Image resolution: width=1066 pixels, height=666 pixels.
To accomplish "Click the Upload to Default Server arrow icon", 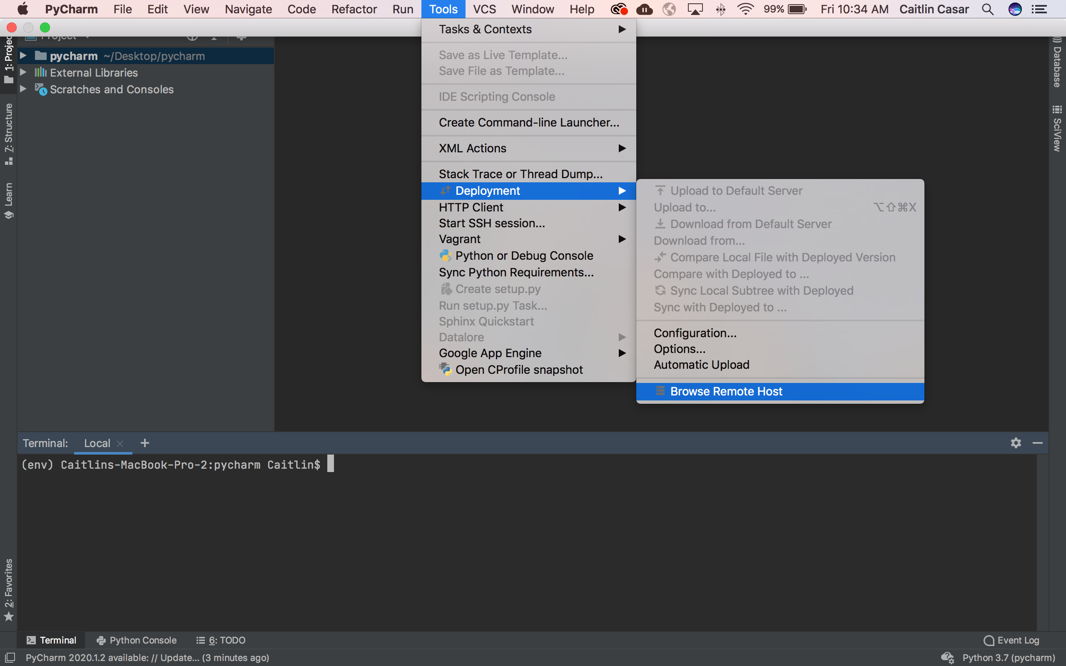I will click(x=660, y=190).
